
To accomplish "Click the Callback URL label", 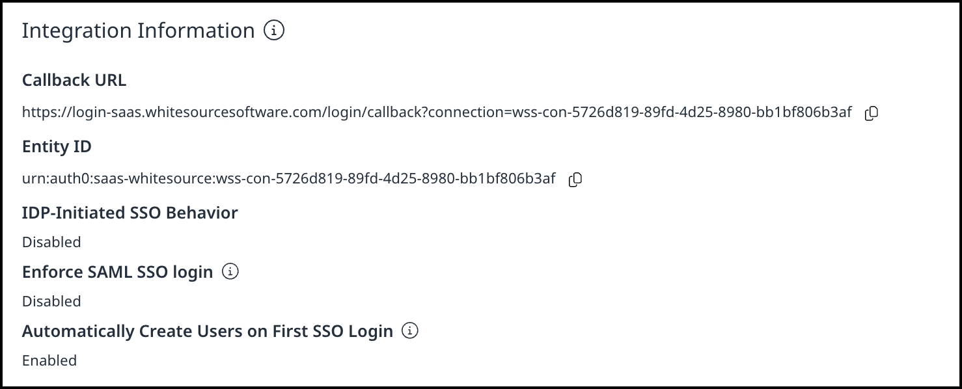I will tap(74, 80).
